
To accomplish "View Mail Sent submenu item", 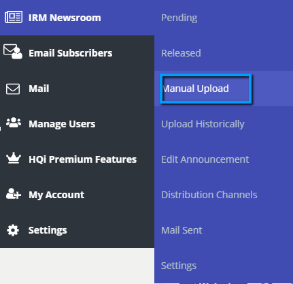I will click(182, 230).
